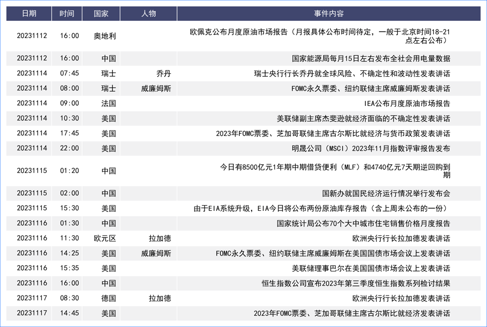The height and width of the screenshot is (327, 487).
Task: Click the 01:20 time cell
Action: coord(69,171)
